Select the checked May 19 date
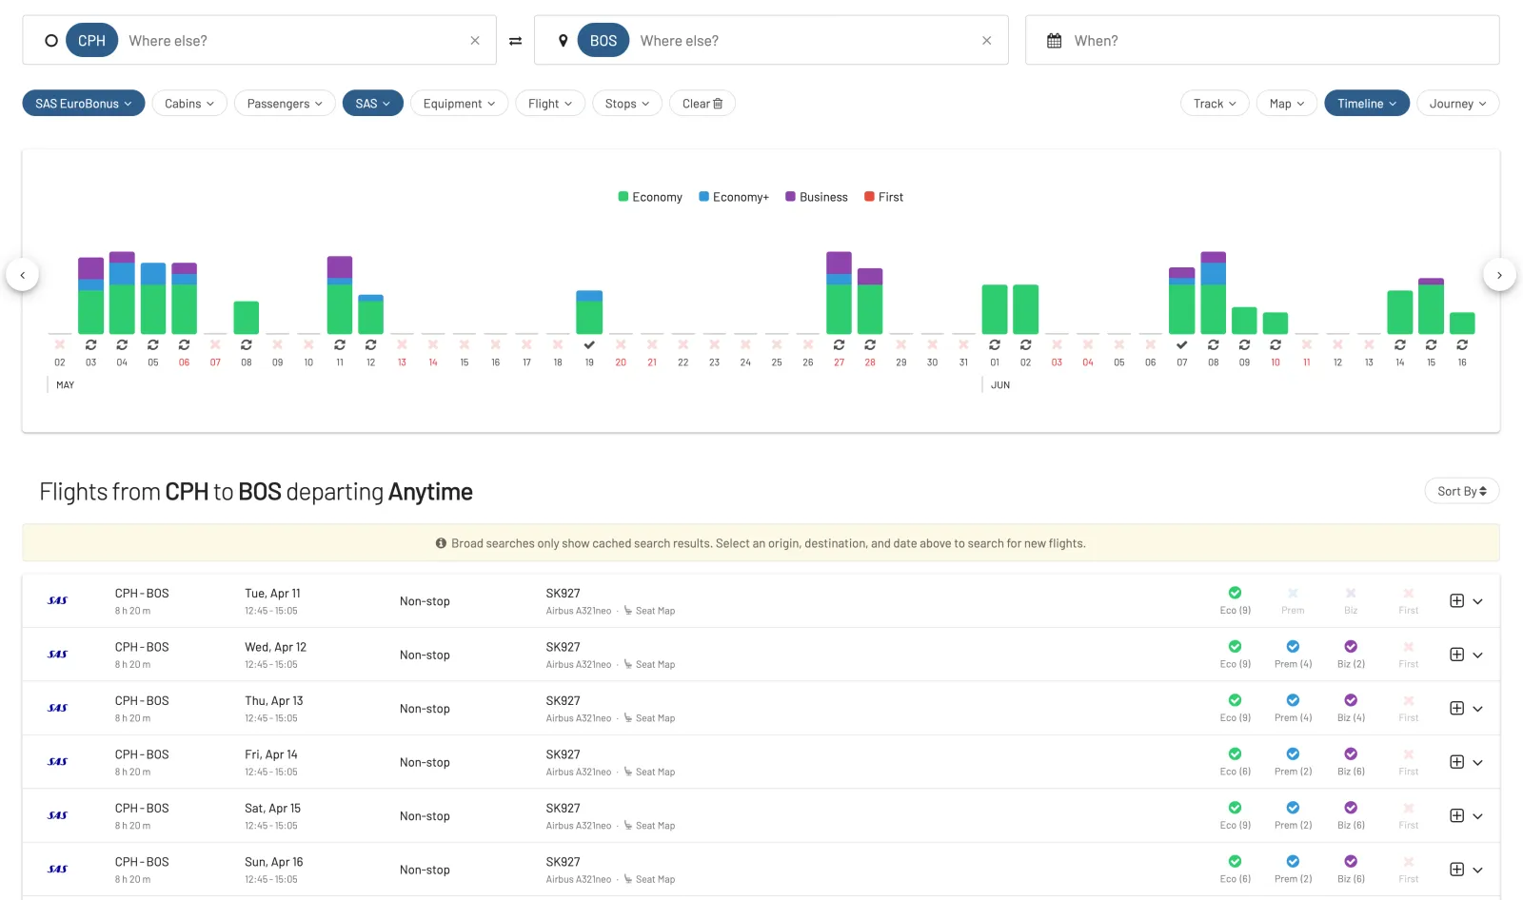1523x900 pixels. click(x=589, y=344)
